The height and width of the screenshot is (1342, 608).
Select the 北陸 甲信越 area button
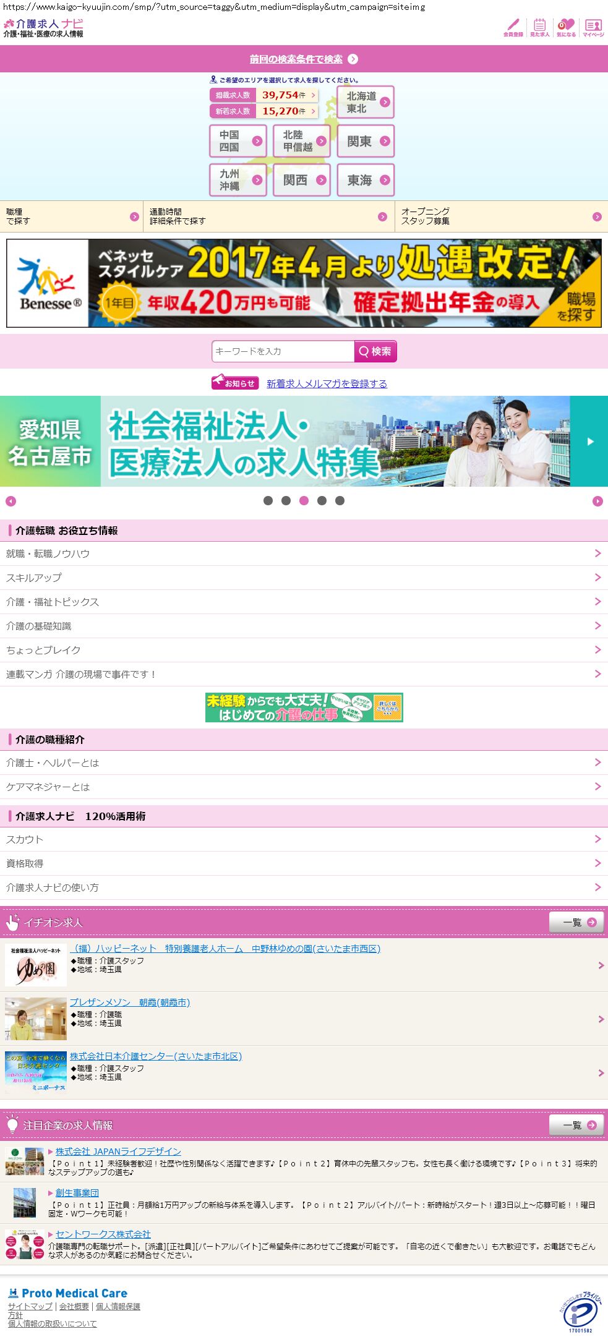click(302, 141)
